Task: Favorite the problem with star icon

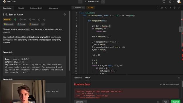Action: (x=39, y=19)
